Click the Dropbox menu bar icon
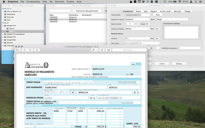 tap(143, 2)
